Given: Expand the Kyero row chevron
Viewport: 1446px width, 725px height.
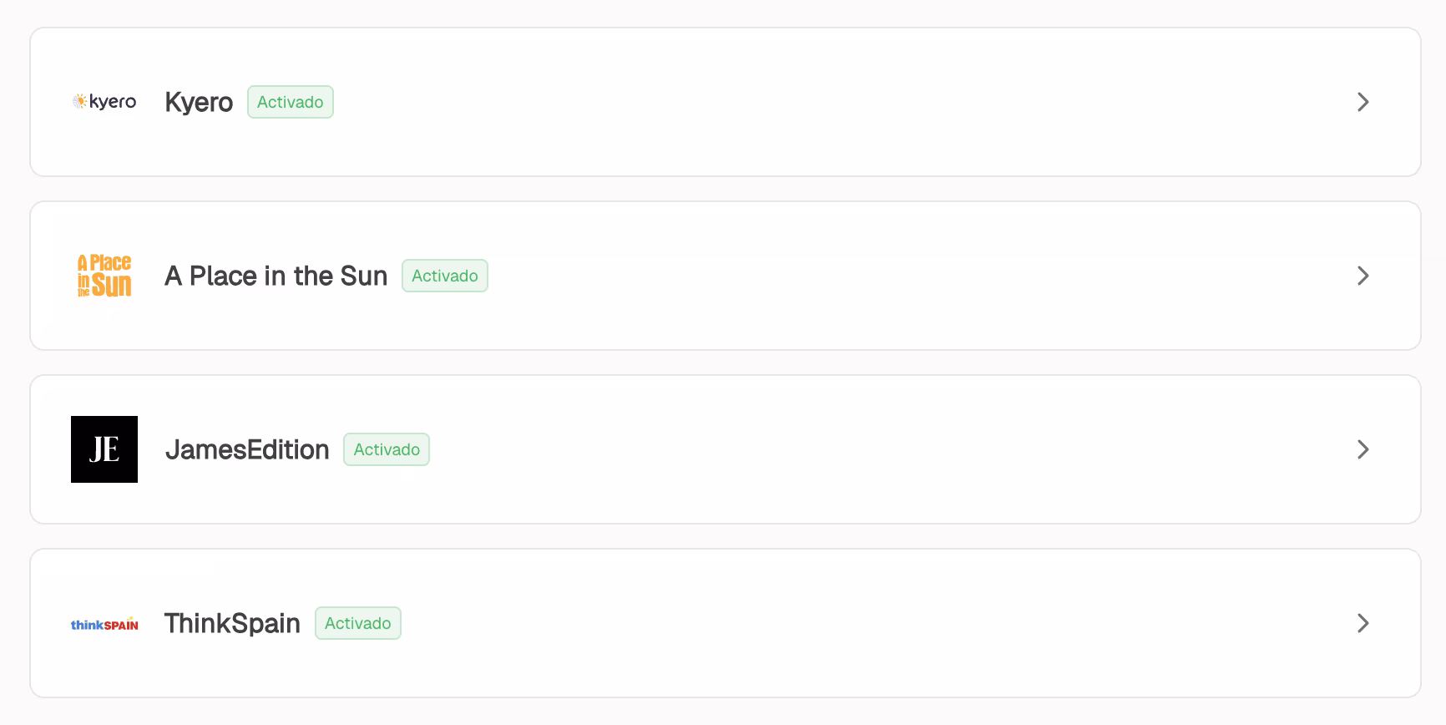Looking at the screenshot, I should [x=1363, y=102].
